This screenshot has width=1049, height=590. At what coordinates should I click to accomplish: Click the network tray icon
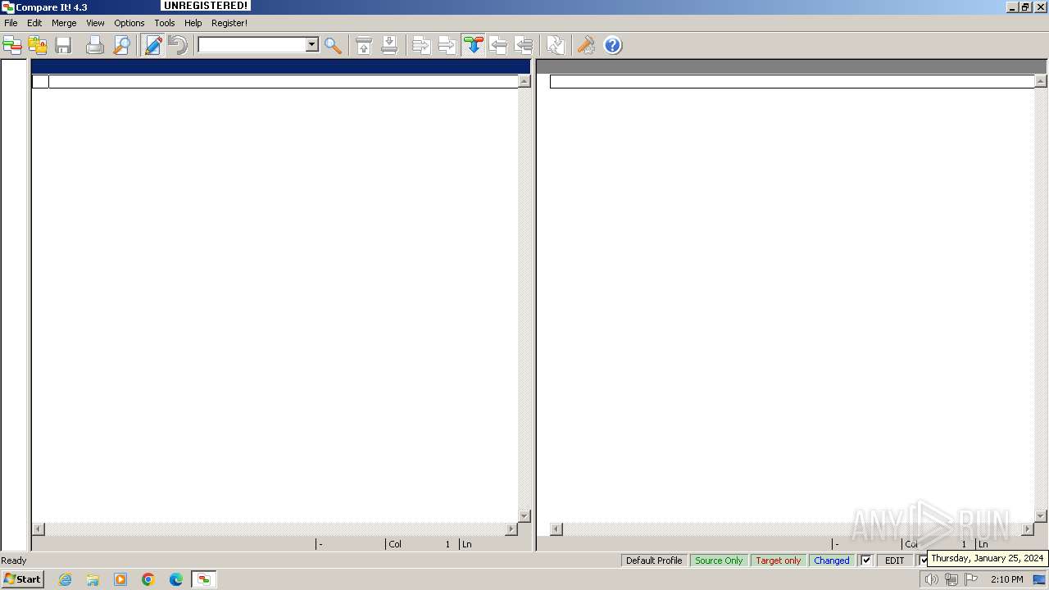tap(951, 579)
